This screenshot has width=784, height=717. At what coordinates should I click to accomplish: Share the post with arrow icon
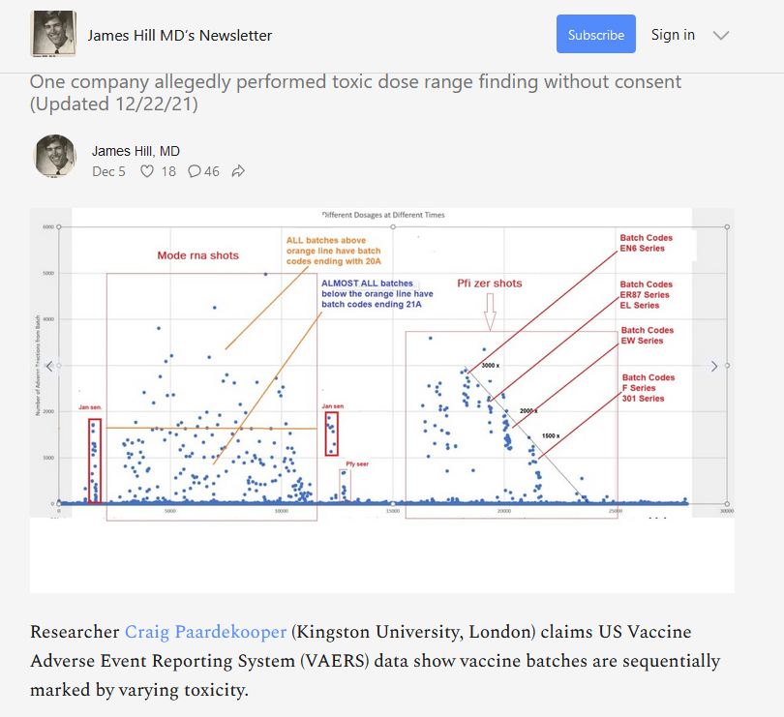coord(238,171)
